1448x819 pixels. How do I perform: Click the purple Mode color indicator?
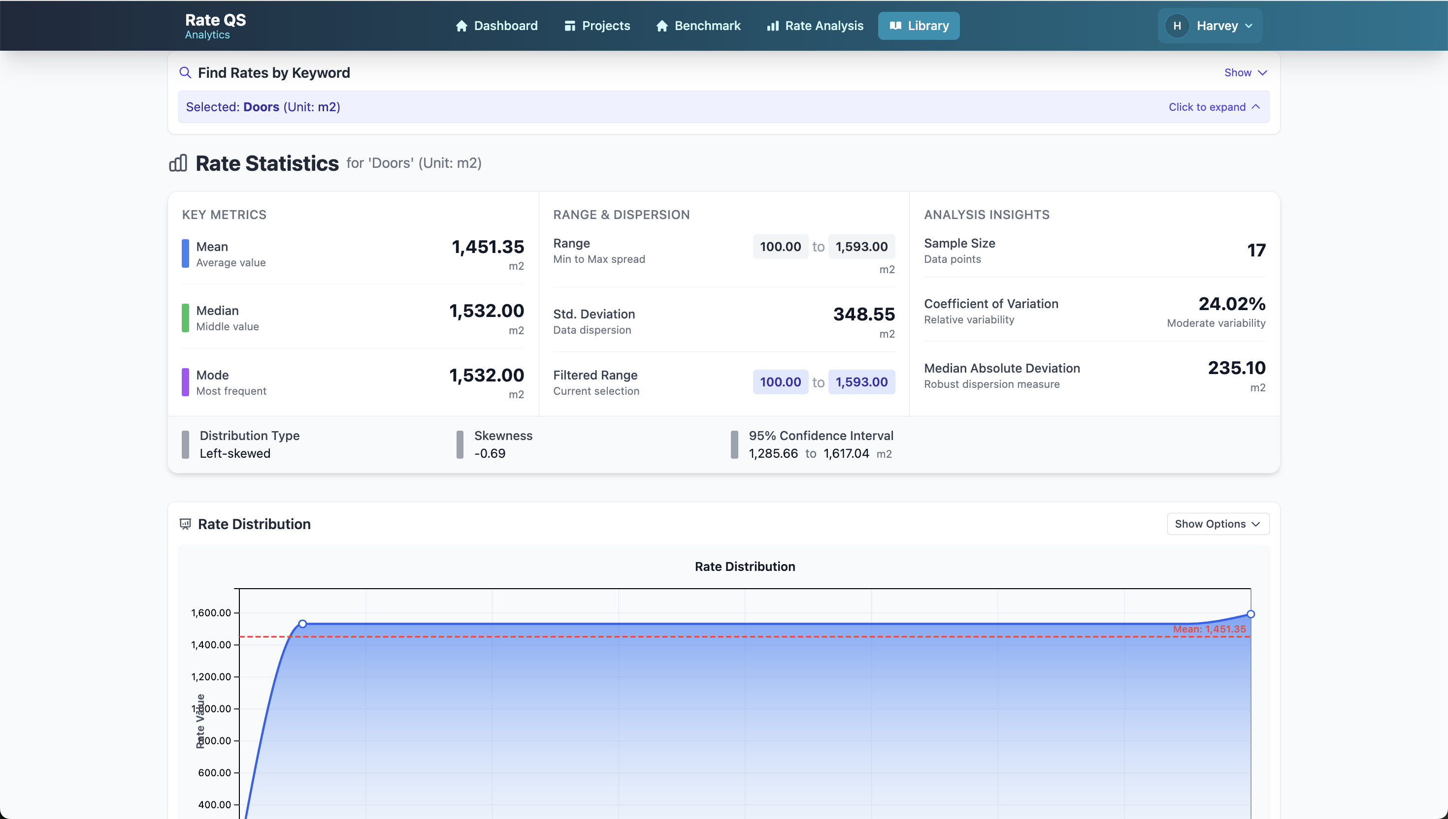[185, 382]
